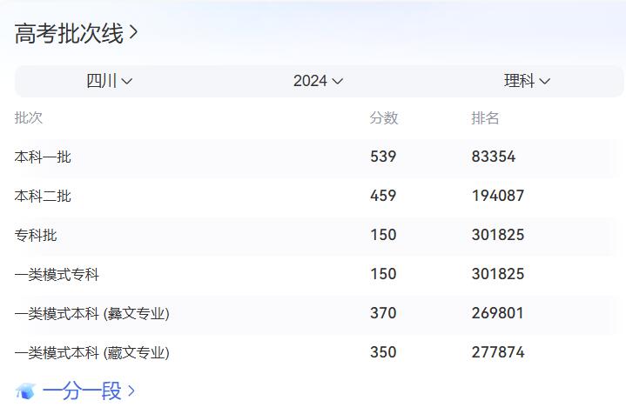Click rank 301825 in 一类模式专科 row
The image size is (626, 414).
[x=498, y=274]
